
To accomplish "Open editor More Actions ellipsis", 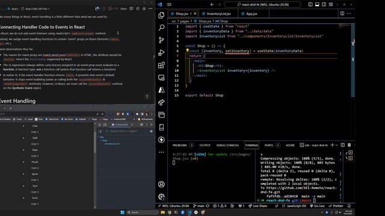I will tap(349, 13).
